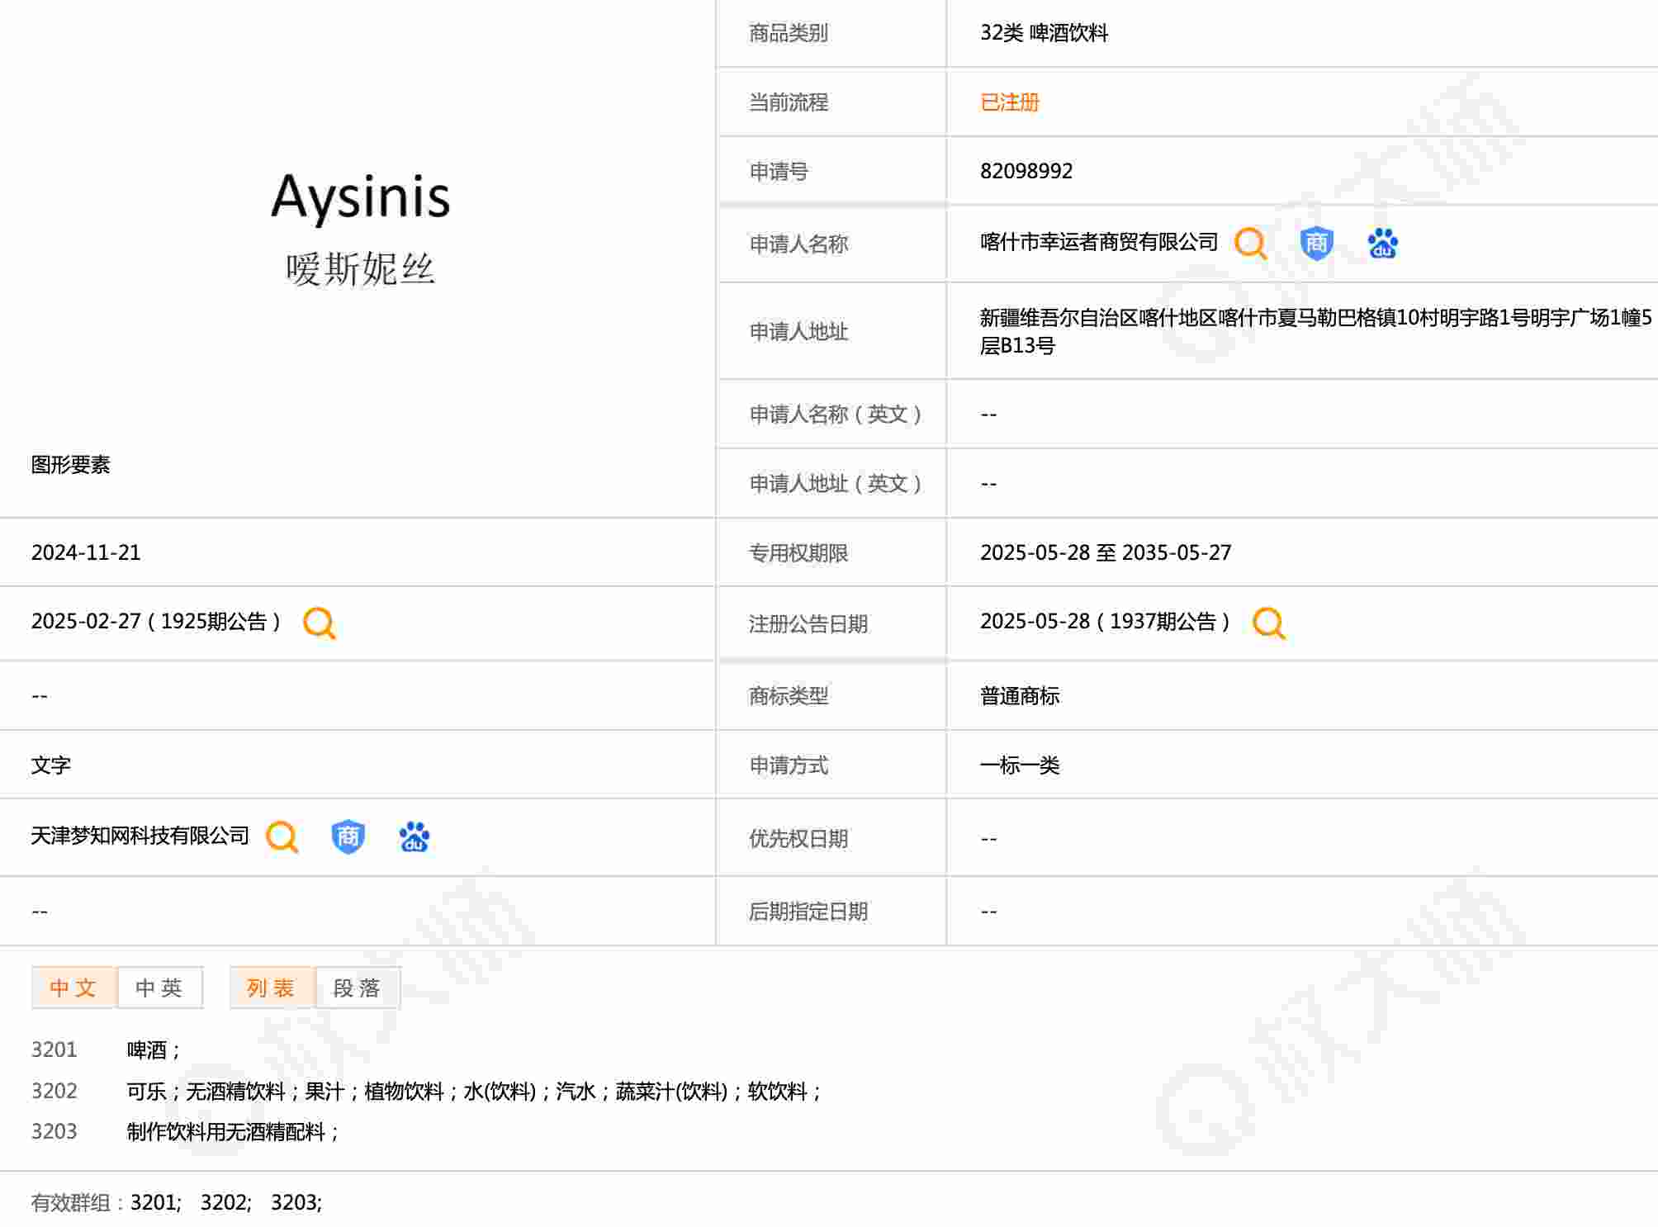Click group code 3202 row

click(54, 1091)
